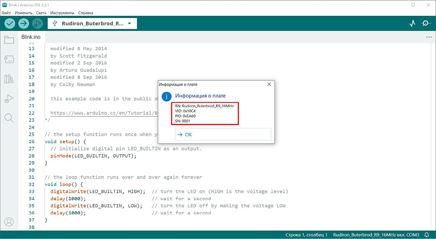
Task: Click the blue info icon in the dialog
Action: (x=166, y=96)
